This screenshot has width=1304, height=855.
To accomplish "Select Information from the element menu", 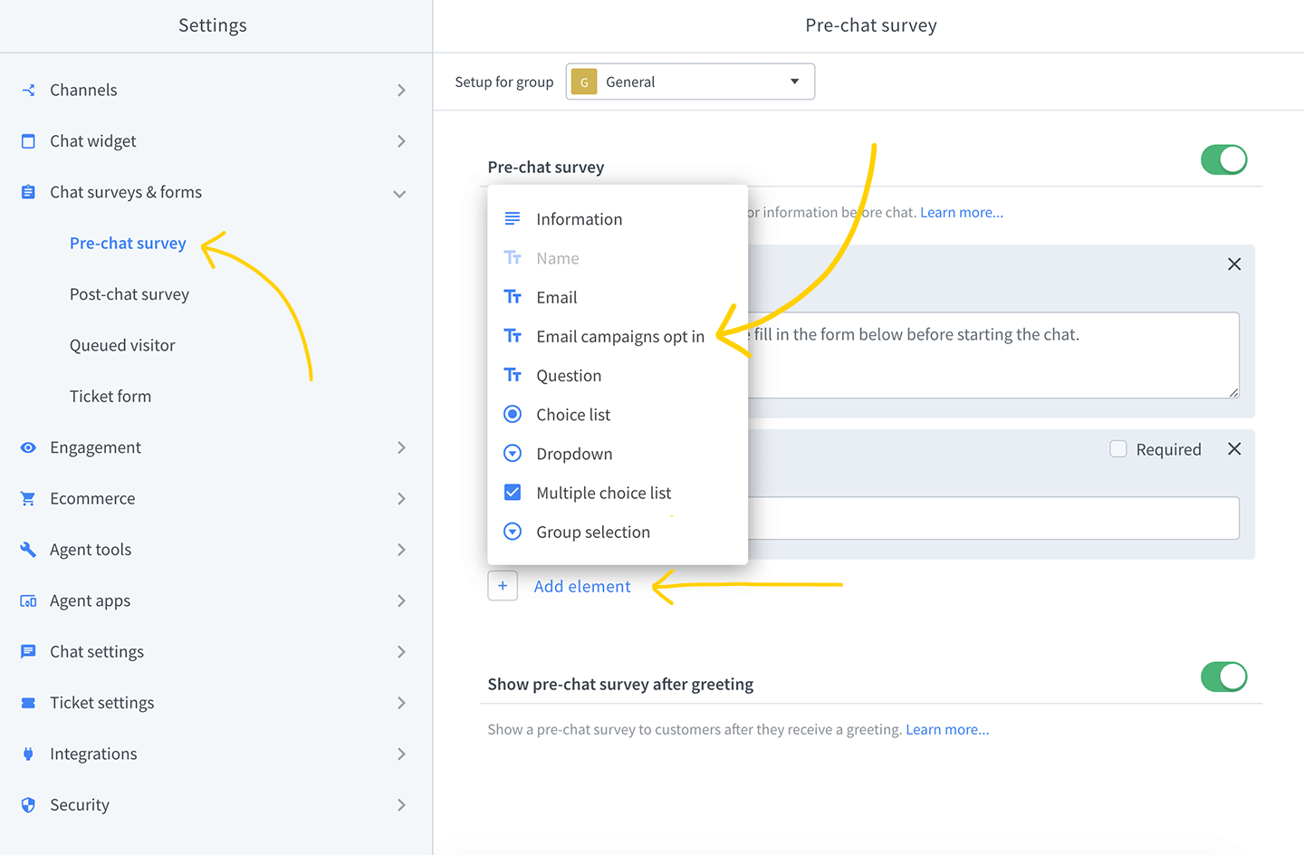I will point(618,219).
